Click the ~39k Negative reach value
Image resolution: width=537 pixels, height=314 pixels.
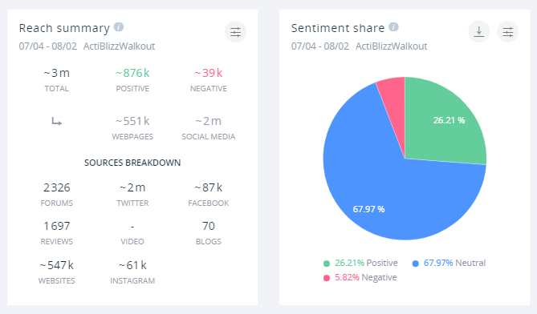[x=208, y=73]
